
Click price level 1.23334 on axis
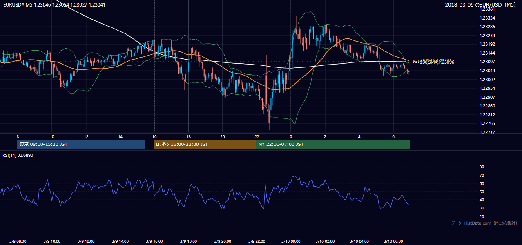[487, 18]
